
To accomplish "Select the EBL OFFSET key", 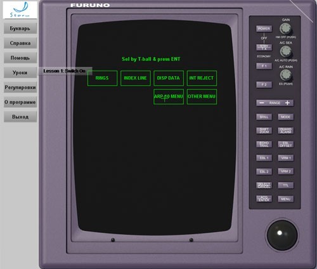I will pyautogui.click(x=285, y=144).
